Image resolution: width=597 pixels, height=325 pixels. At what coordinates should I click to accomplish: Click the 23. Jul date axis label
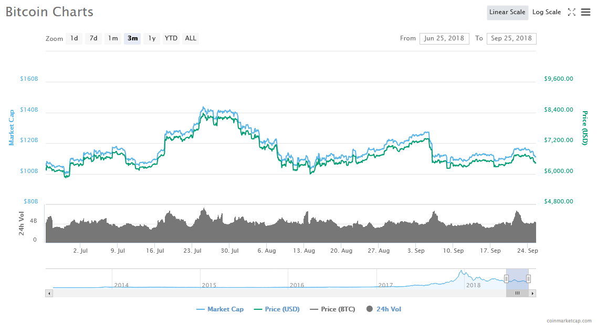[x=192, y=251]
